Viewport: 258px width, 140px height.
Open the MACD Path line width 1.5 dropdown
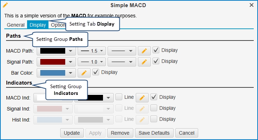tap(92, 51)
